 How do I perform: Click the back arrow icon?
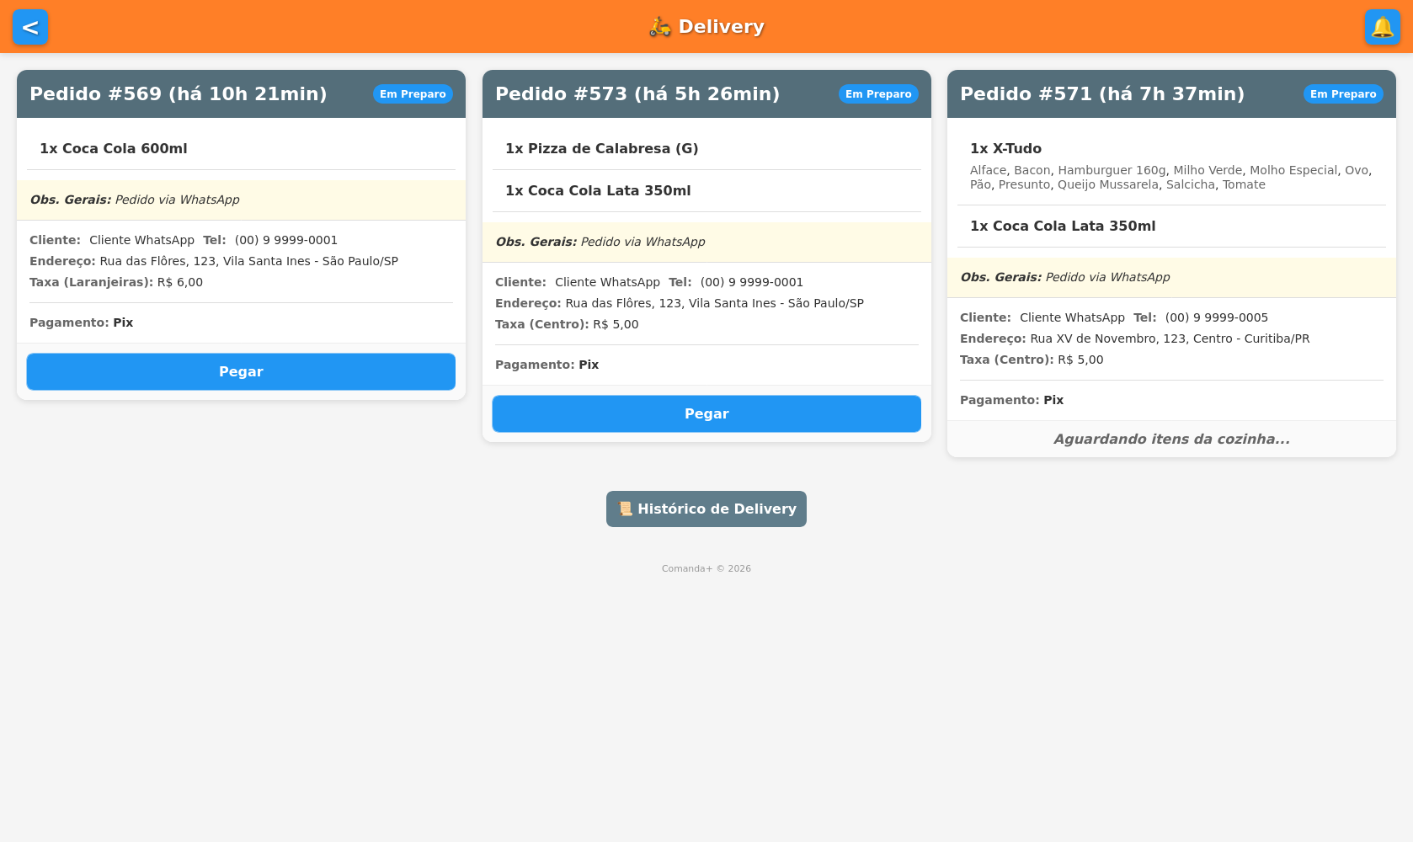(30, 27)
